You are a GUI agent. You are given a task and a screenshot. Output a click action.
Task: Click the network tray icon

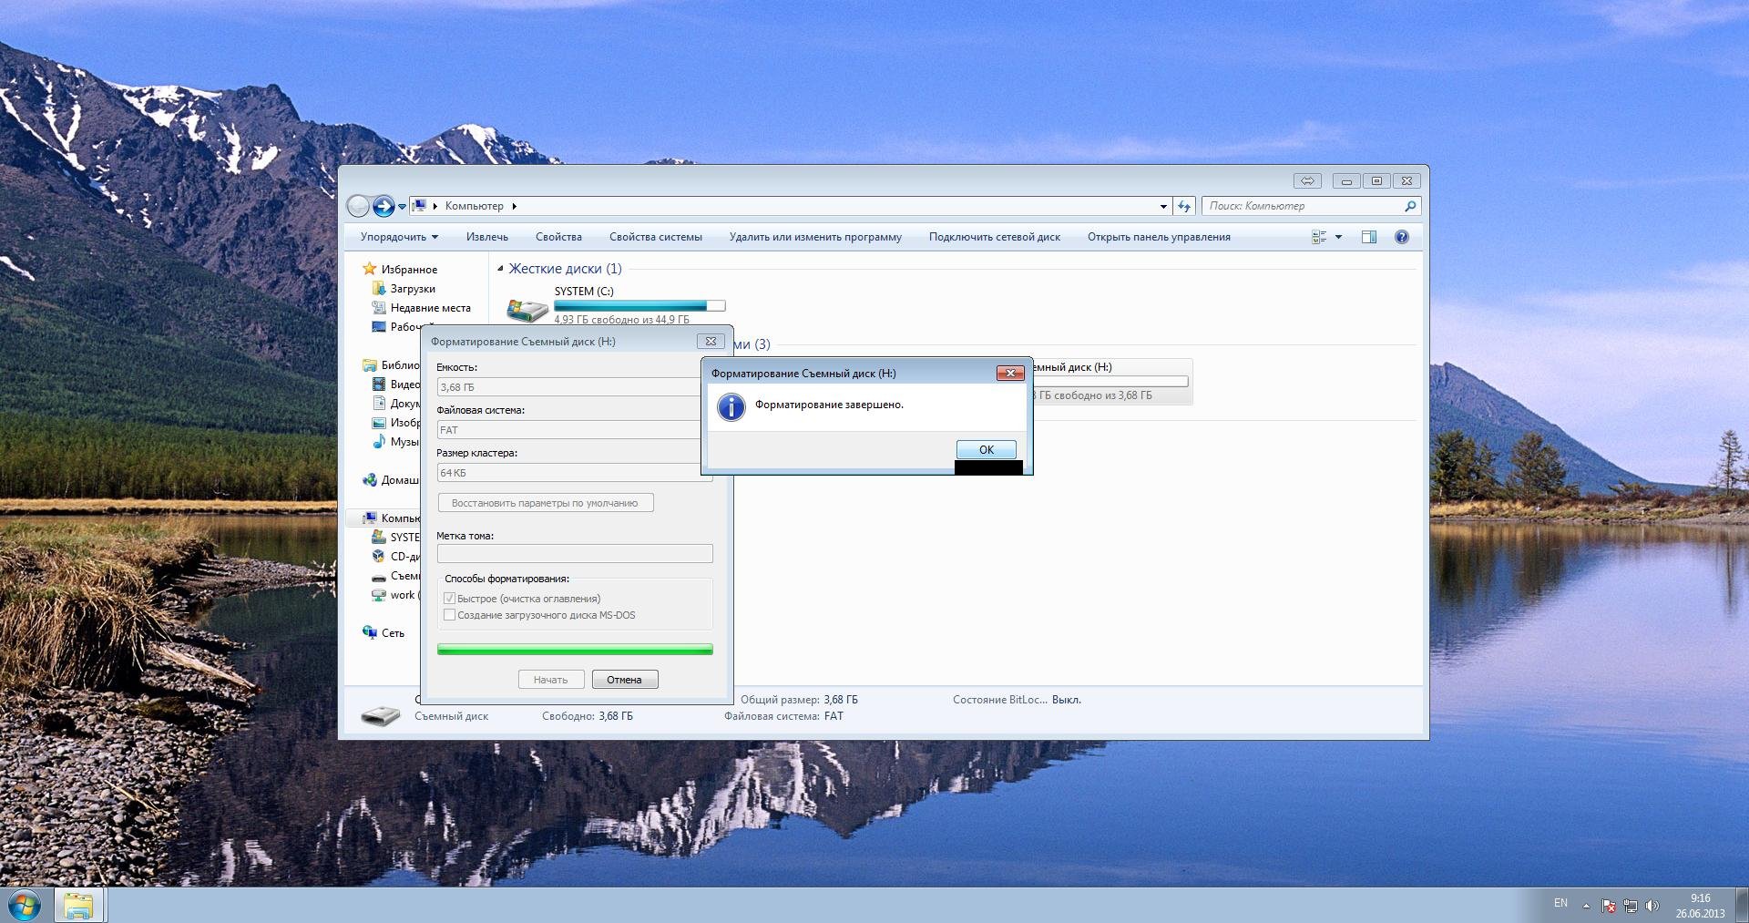(1631, 907)
